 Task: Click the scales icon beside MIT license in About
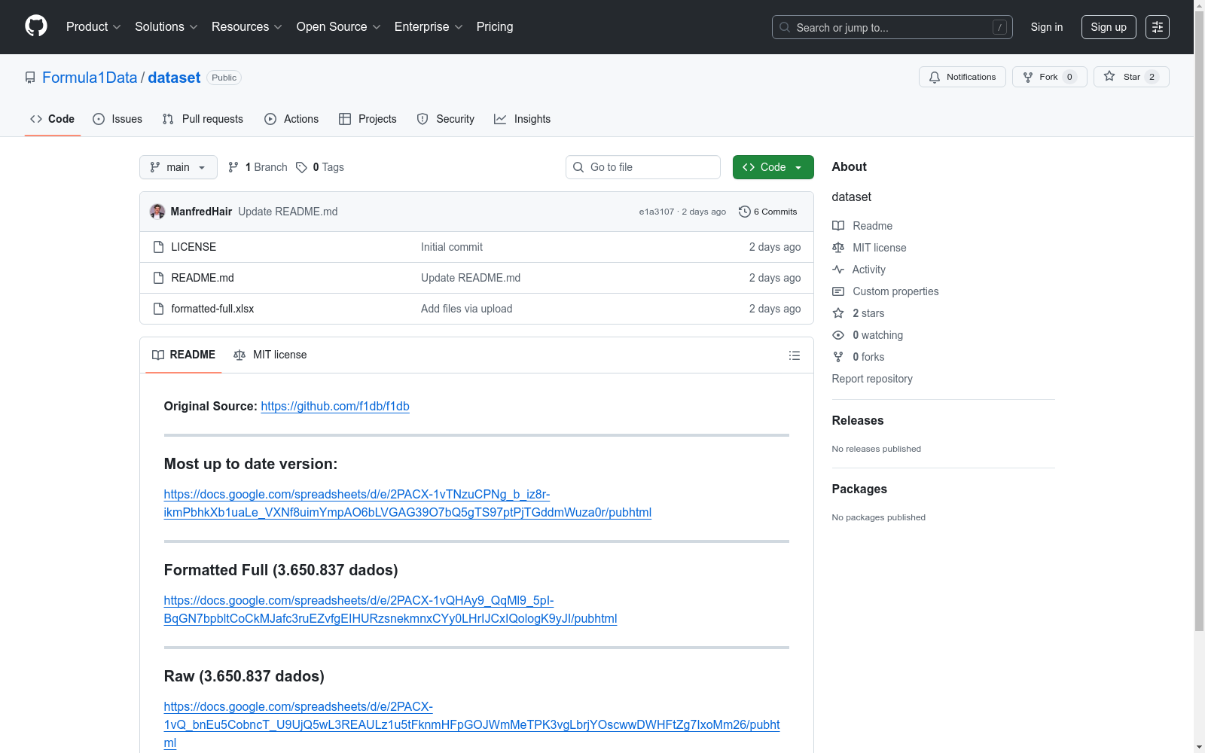[838, 248]
